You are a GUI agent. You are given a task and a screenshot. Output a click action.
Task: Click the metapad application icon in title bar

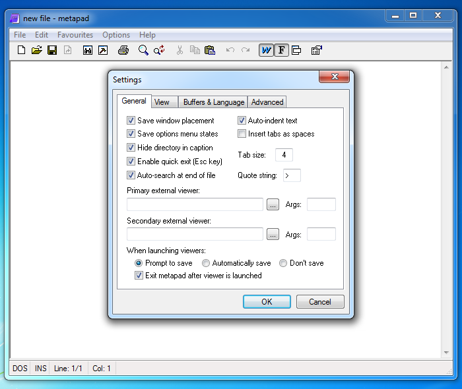tap(15, 18)
